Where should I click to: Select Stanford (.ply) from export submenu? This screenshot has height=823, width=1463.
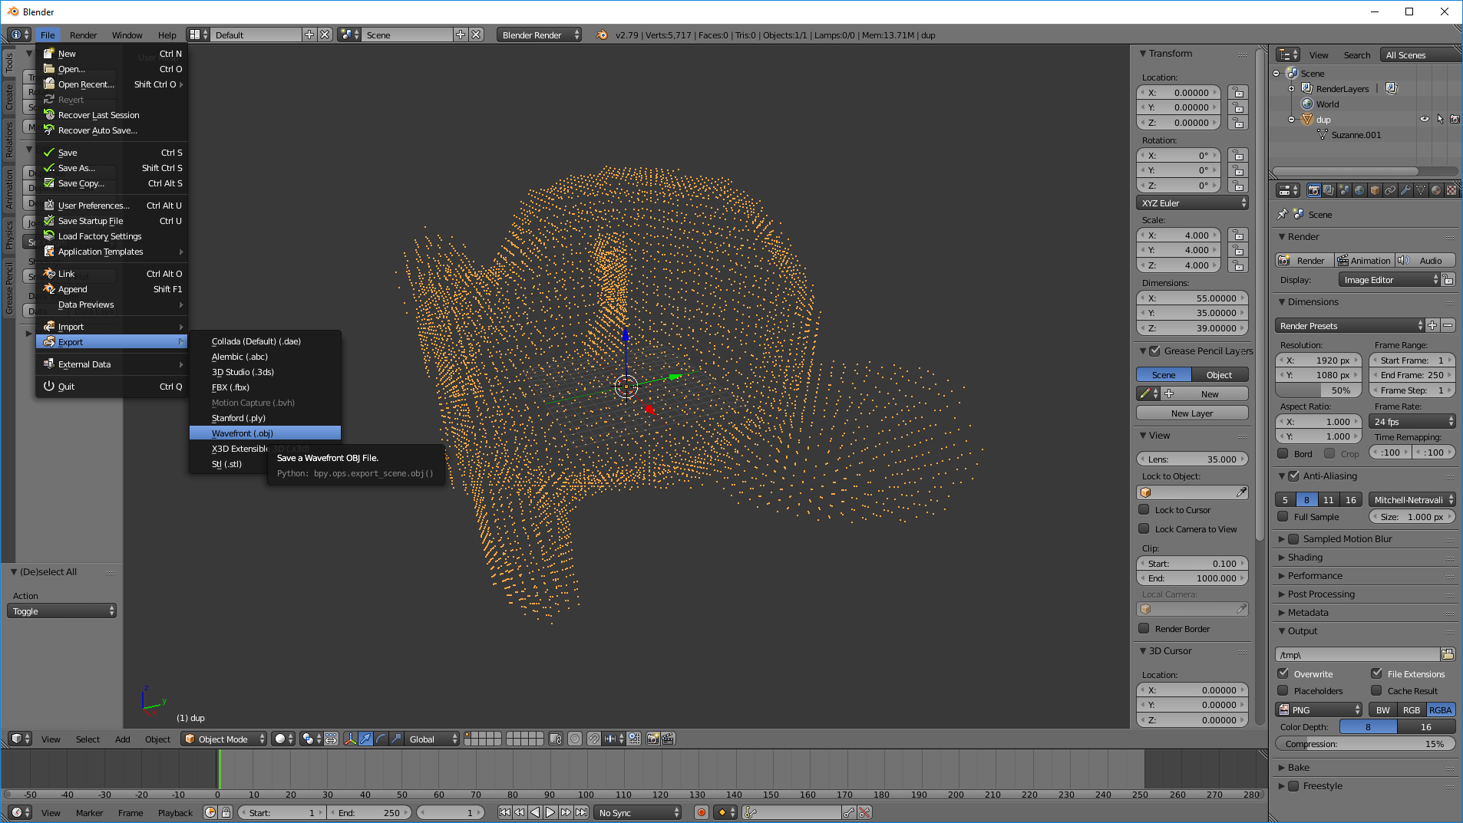pyautogui.click(x=239, y=418)
